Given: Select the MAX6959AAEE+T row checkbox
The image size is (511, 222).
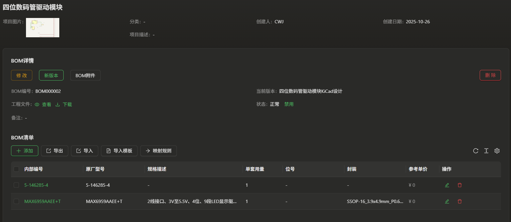Looking at the screenshot, I should tap(16, 201).
